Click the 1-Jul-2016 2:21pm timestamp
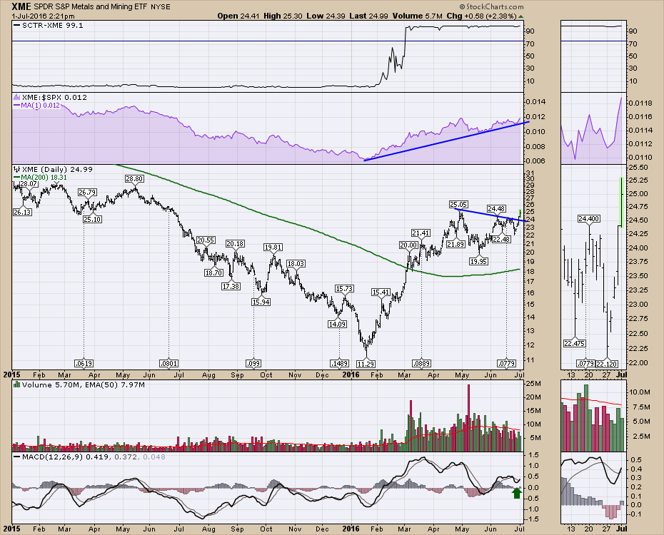 click(x=43, y=16)
